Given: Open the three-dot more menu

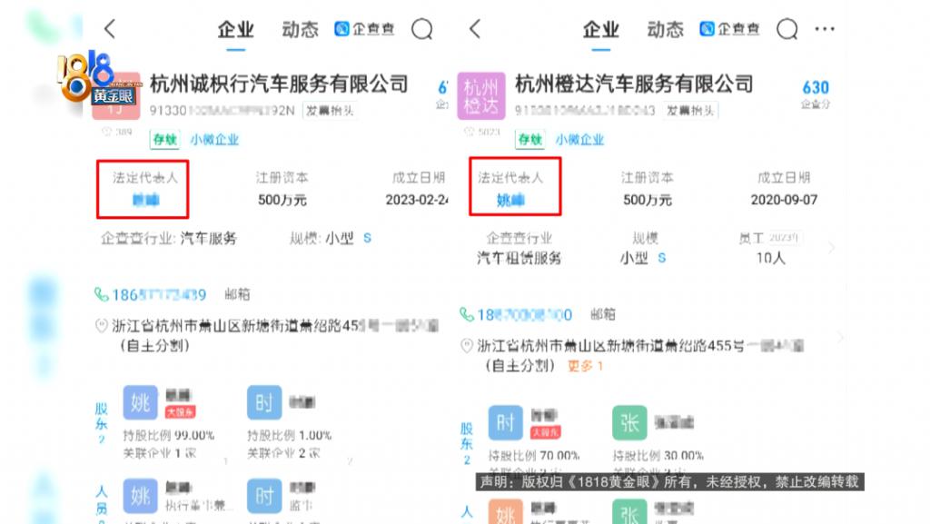Looking at the screenshot, I should 825,28.
